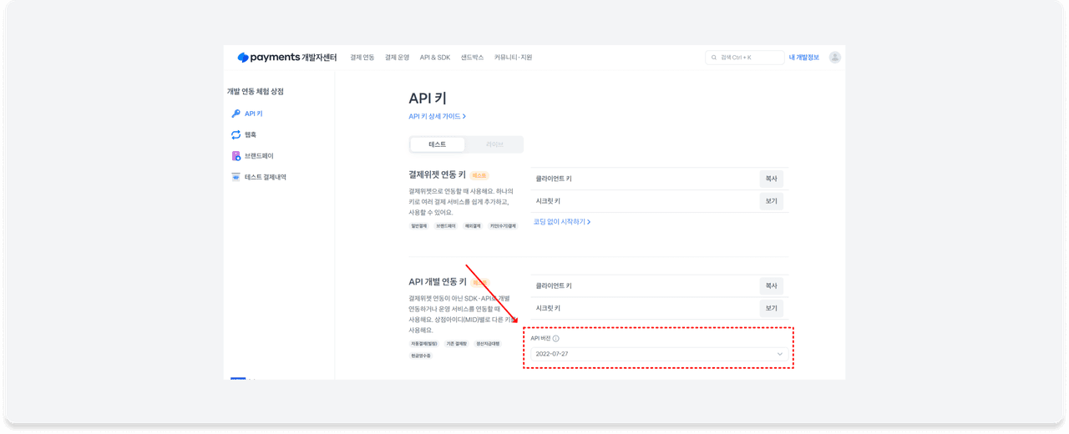Click the 브랜드페이 purple card icon
The width and height of the screenshot is (1069, 434).
[x=236, y=156]
